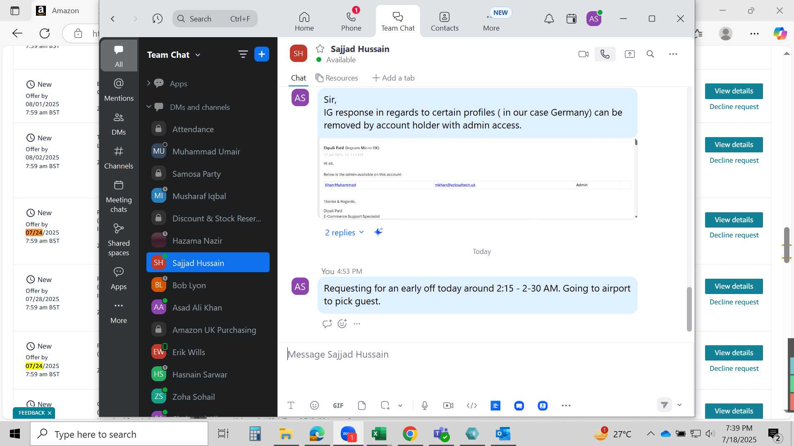Refresh the Amazon browser page
794x446 pixels.
[45, 33]
